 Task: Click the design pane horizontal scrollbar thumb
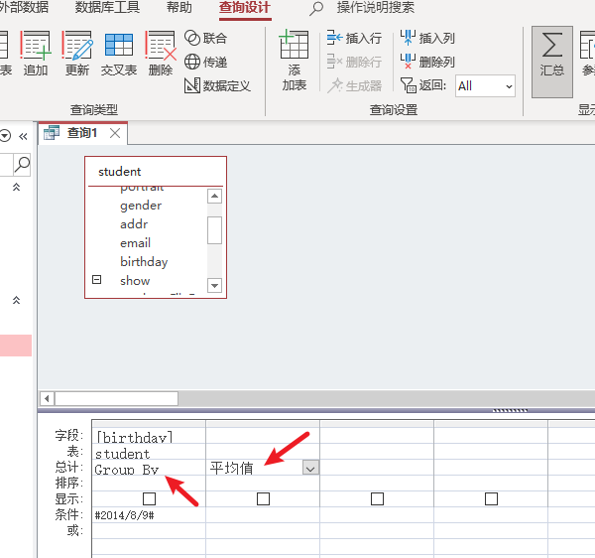(x=116, y=398)
